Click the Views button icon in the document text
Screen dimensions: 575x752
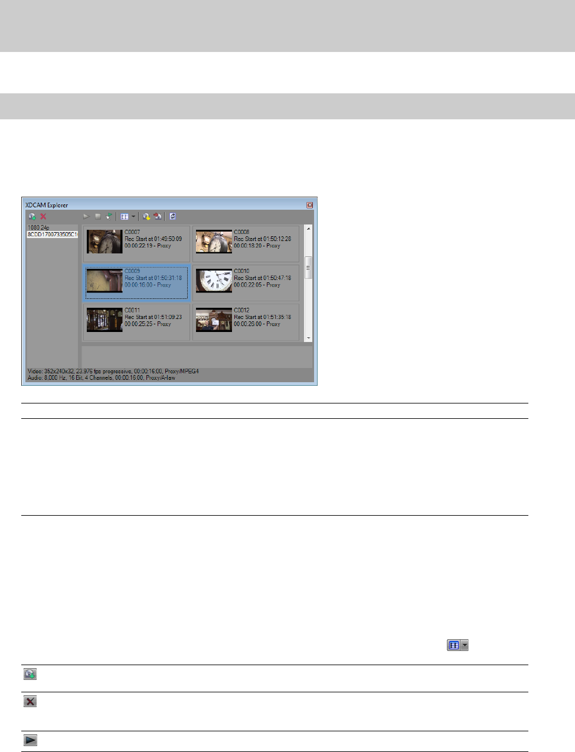pyautogui.click(x=458, y=646)
